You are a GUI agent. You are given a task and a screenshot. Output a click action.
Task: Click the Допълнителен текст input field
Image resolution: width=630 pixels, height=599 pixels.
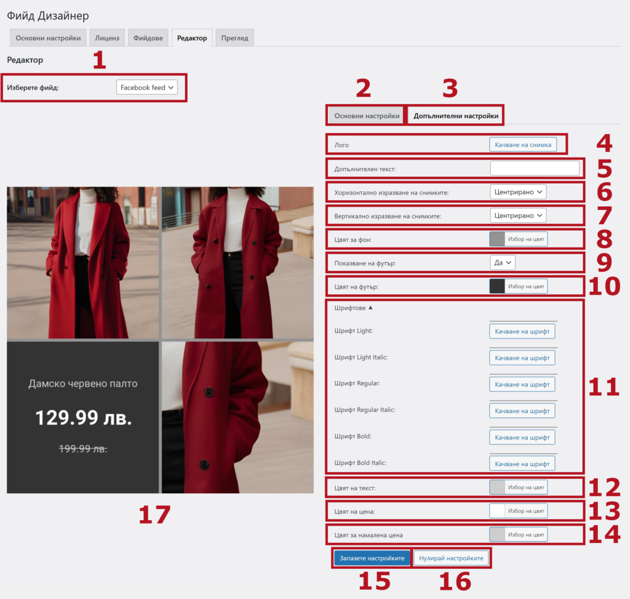click(534, 168)
